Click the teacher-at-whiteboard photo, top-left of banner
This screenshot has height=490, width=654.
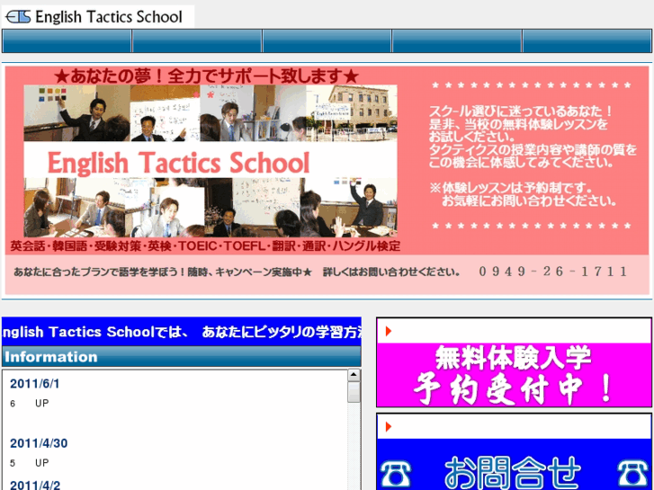coord(76,112)
